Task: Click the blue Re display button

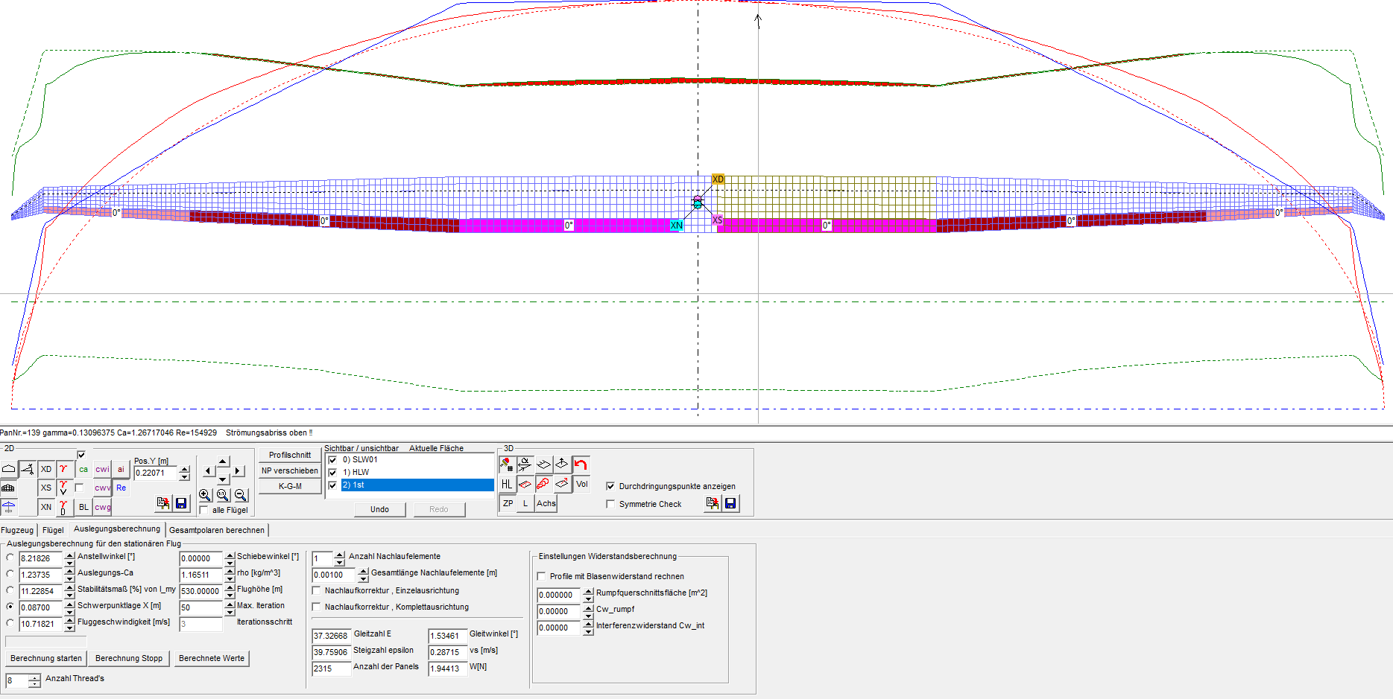Action: click(121, 488)
